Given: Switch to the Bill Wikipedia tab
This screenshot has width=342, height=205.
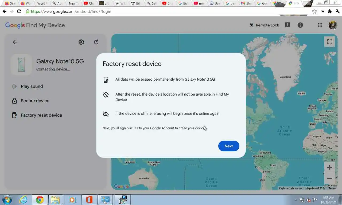Looking at the screenshot, I should pyautogui.click(x=136, y=3).
